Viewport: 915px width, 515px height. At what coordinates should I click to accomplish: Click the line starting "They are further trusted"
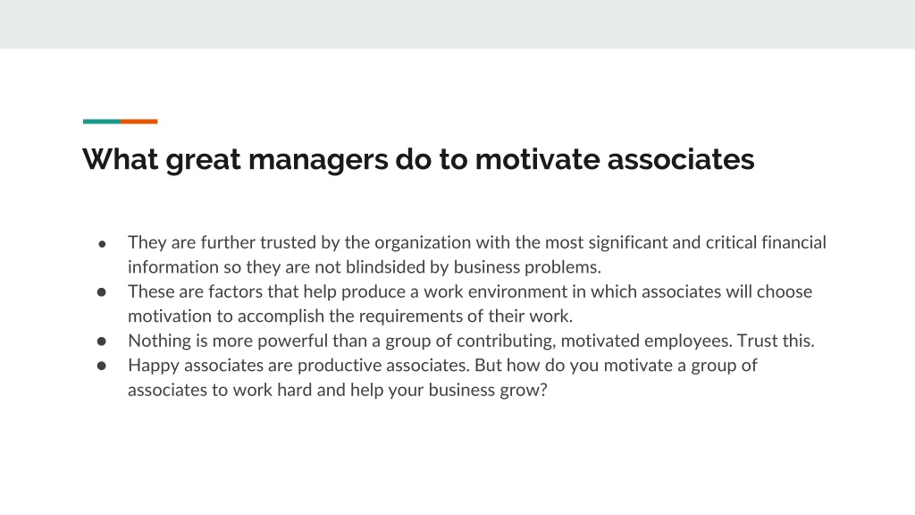[x=477, y=242]
